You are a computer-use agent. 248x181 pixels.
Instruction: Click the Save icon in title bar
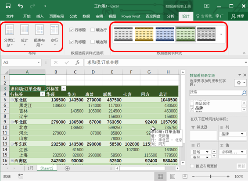coord(8,6)
